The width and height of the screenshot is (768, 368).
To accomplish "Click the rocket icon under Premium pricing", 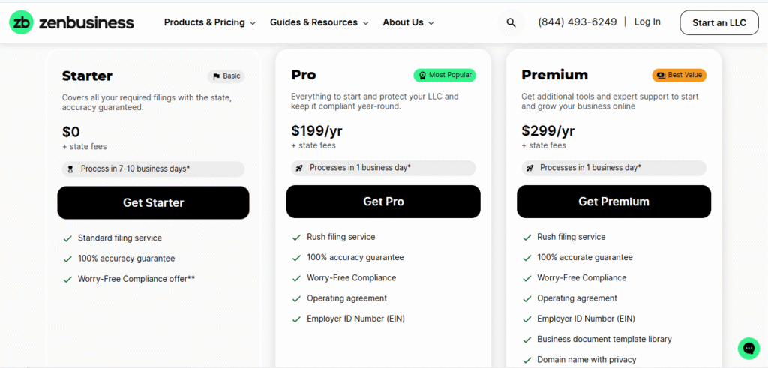I will click(x=530, y=168).
